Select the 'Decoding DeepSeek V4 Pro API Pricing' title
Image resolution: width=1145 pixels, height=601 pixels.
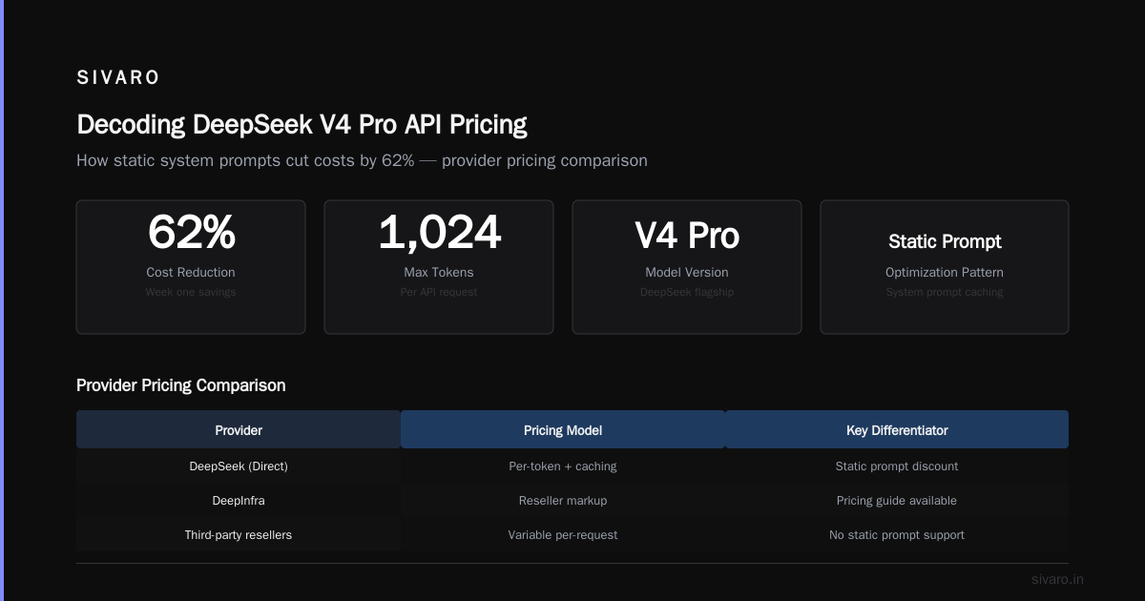pos(302,125)
